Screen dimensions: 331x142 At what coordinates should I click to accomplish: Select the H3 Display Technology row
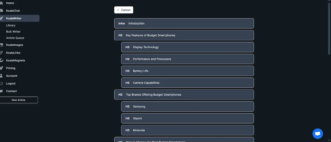click(x=188, y=47)
